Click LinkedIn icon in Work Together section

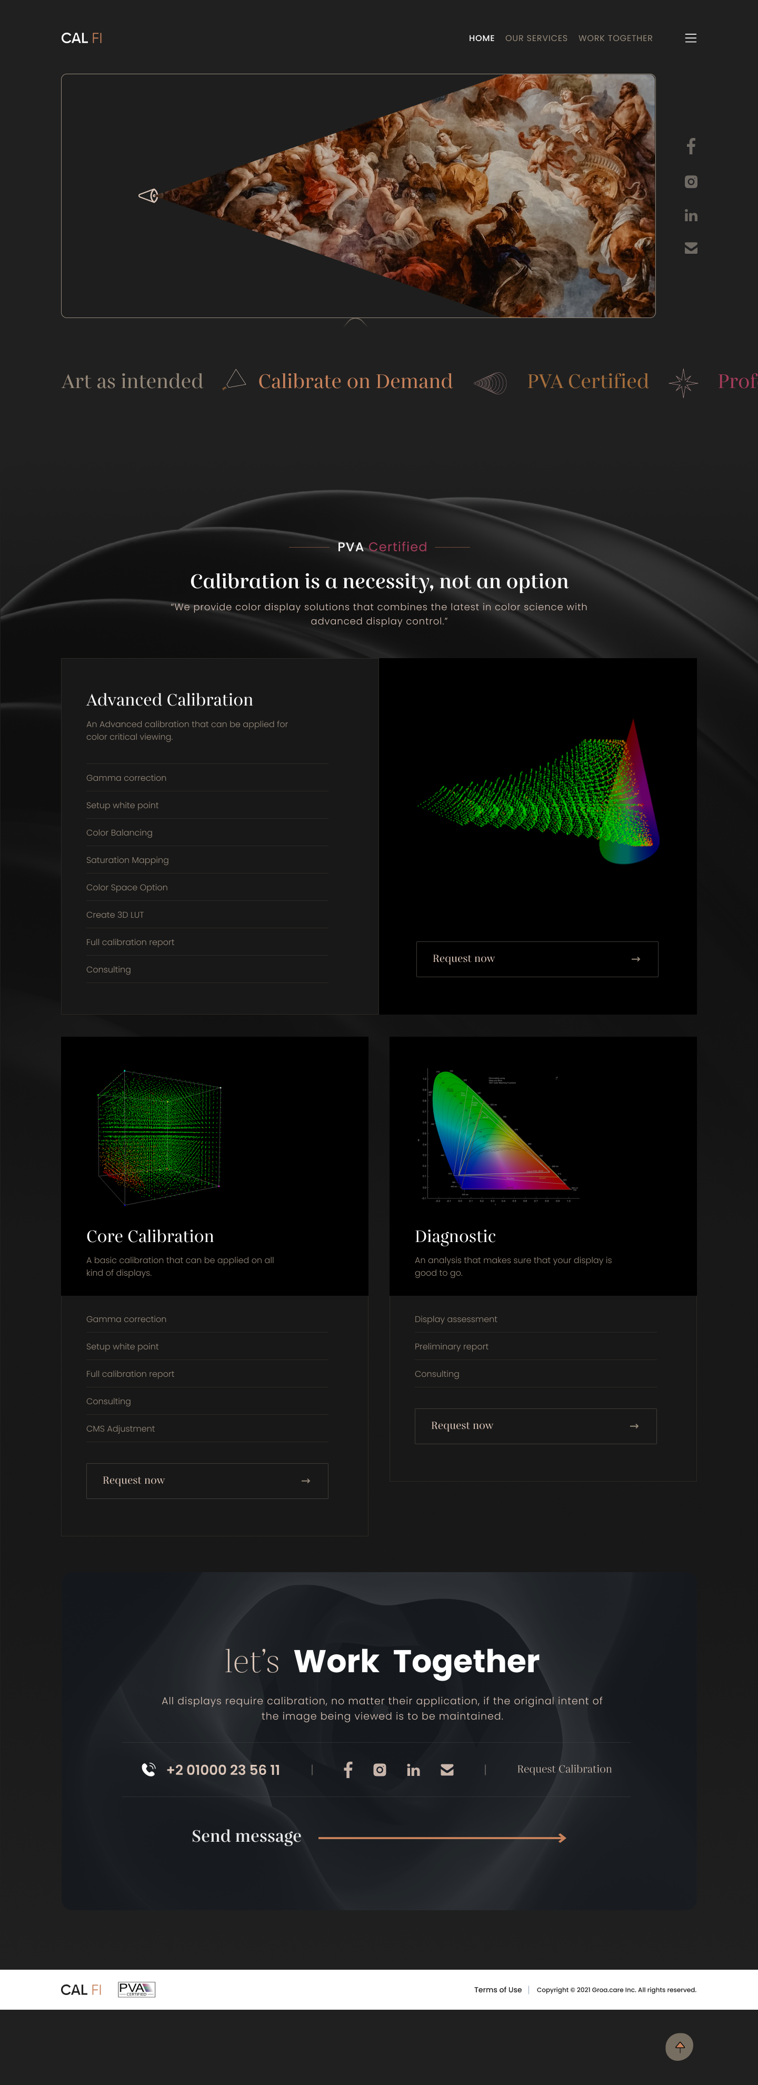pyautogui.click(x=413, y=1769)
